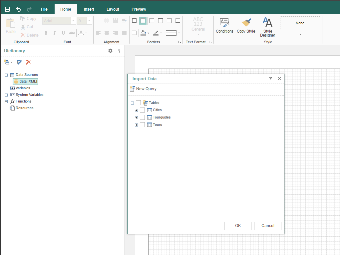Open the Layout ribbon tab

(113, 9)
